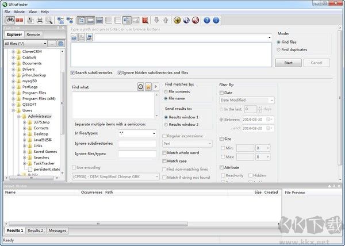
Task: Click the browse folder icon above path field
Action: (75, 38)
